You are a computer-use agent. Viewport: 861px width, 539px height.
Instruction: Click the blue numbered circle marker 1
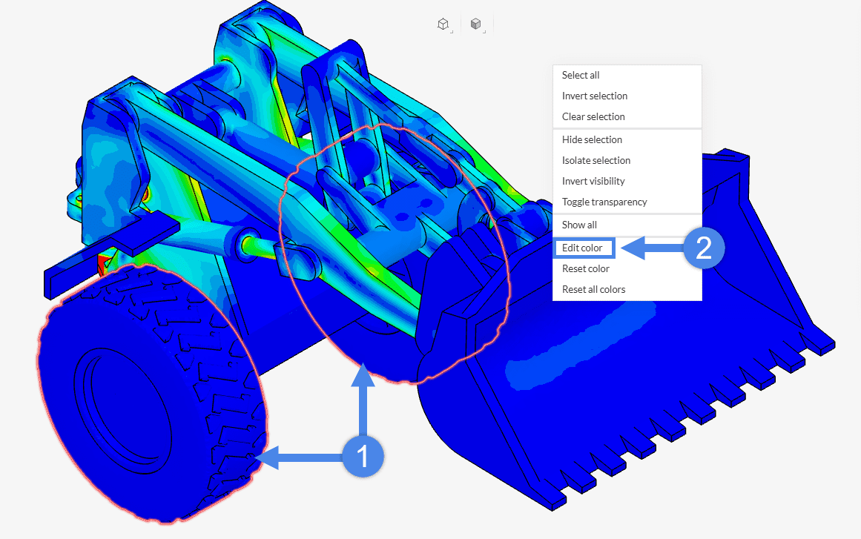(363, 457)
